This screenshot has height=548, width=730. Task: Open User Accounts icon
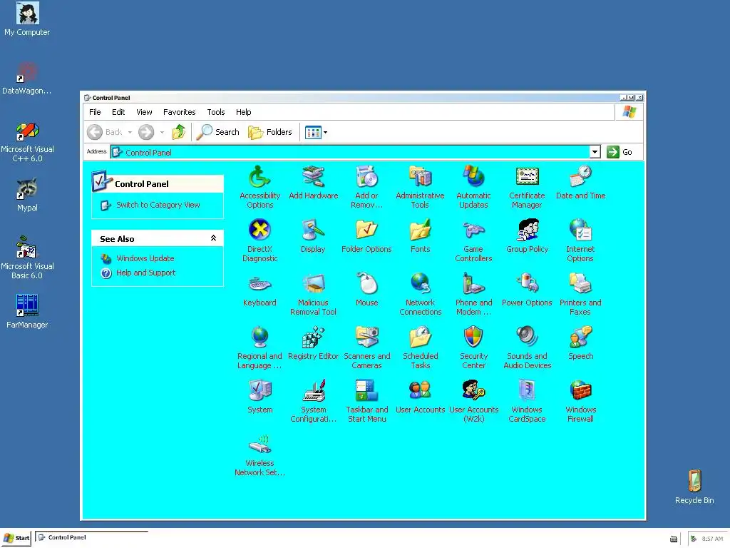[x=420, y=397]
